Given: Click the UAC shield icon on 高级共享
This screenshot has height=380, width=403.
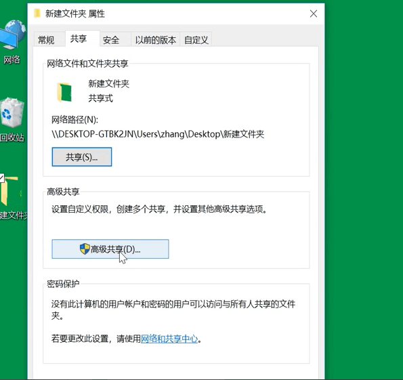Looking at the screenshot, I should click(x=85, y=249).
